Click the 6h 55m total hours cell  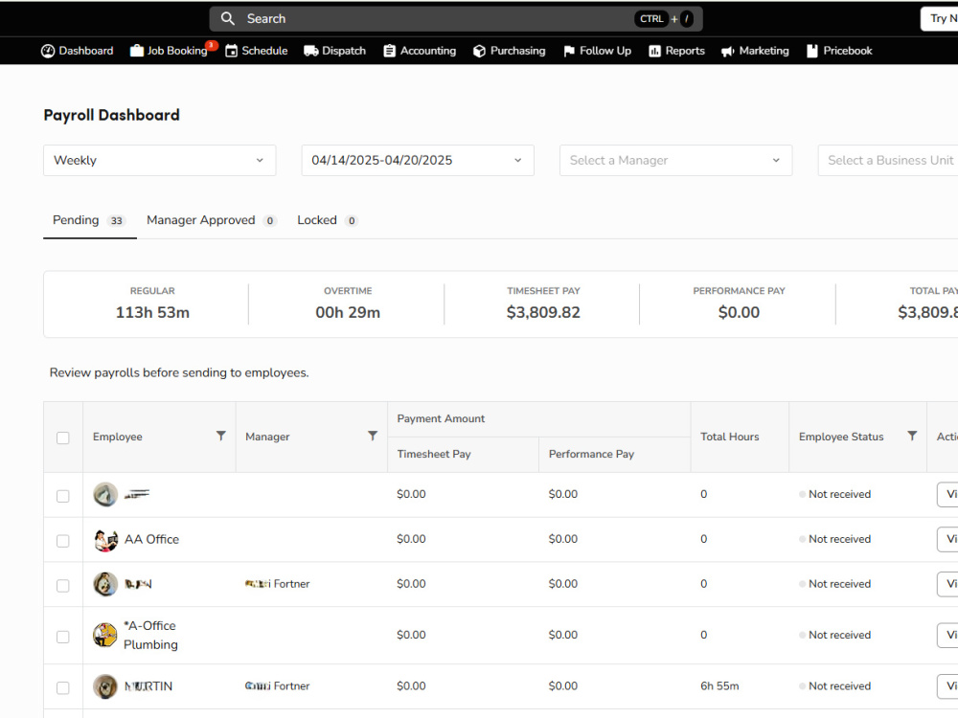pyautogui.click(x=719, y=686)
